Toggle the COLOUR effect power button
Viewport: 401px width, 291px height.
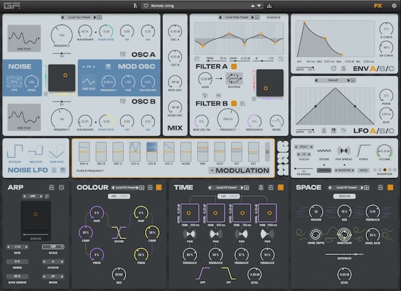[158, 187]
